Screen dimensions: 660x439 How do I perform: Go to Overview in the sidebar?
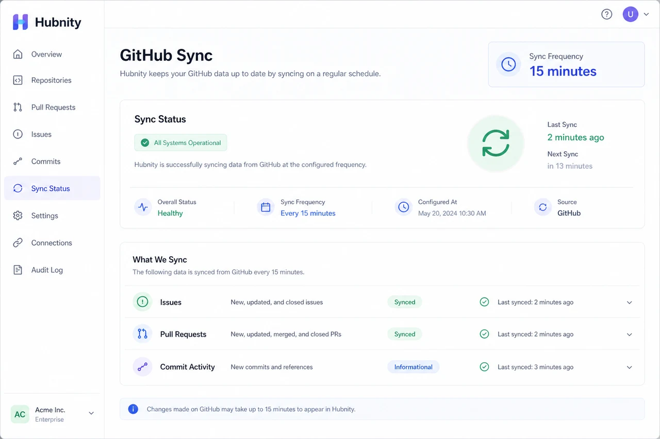click(52, 54)
